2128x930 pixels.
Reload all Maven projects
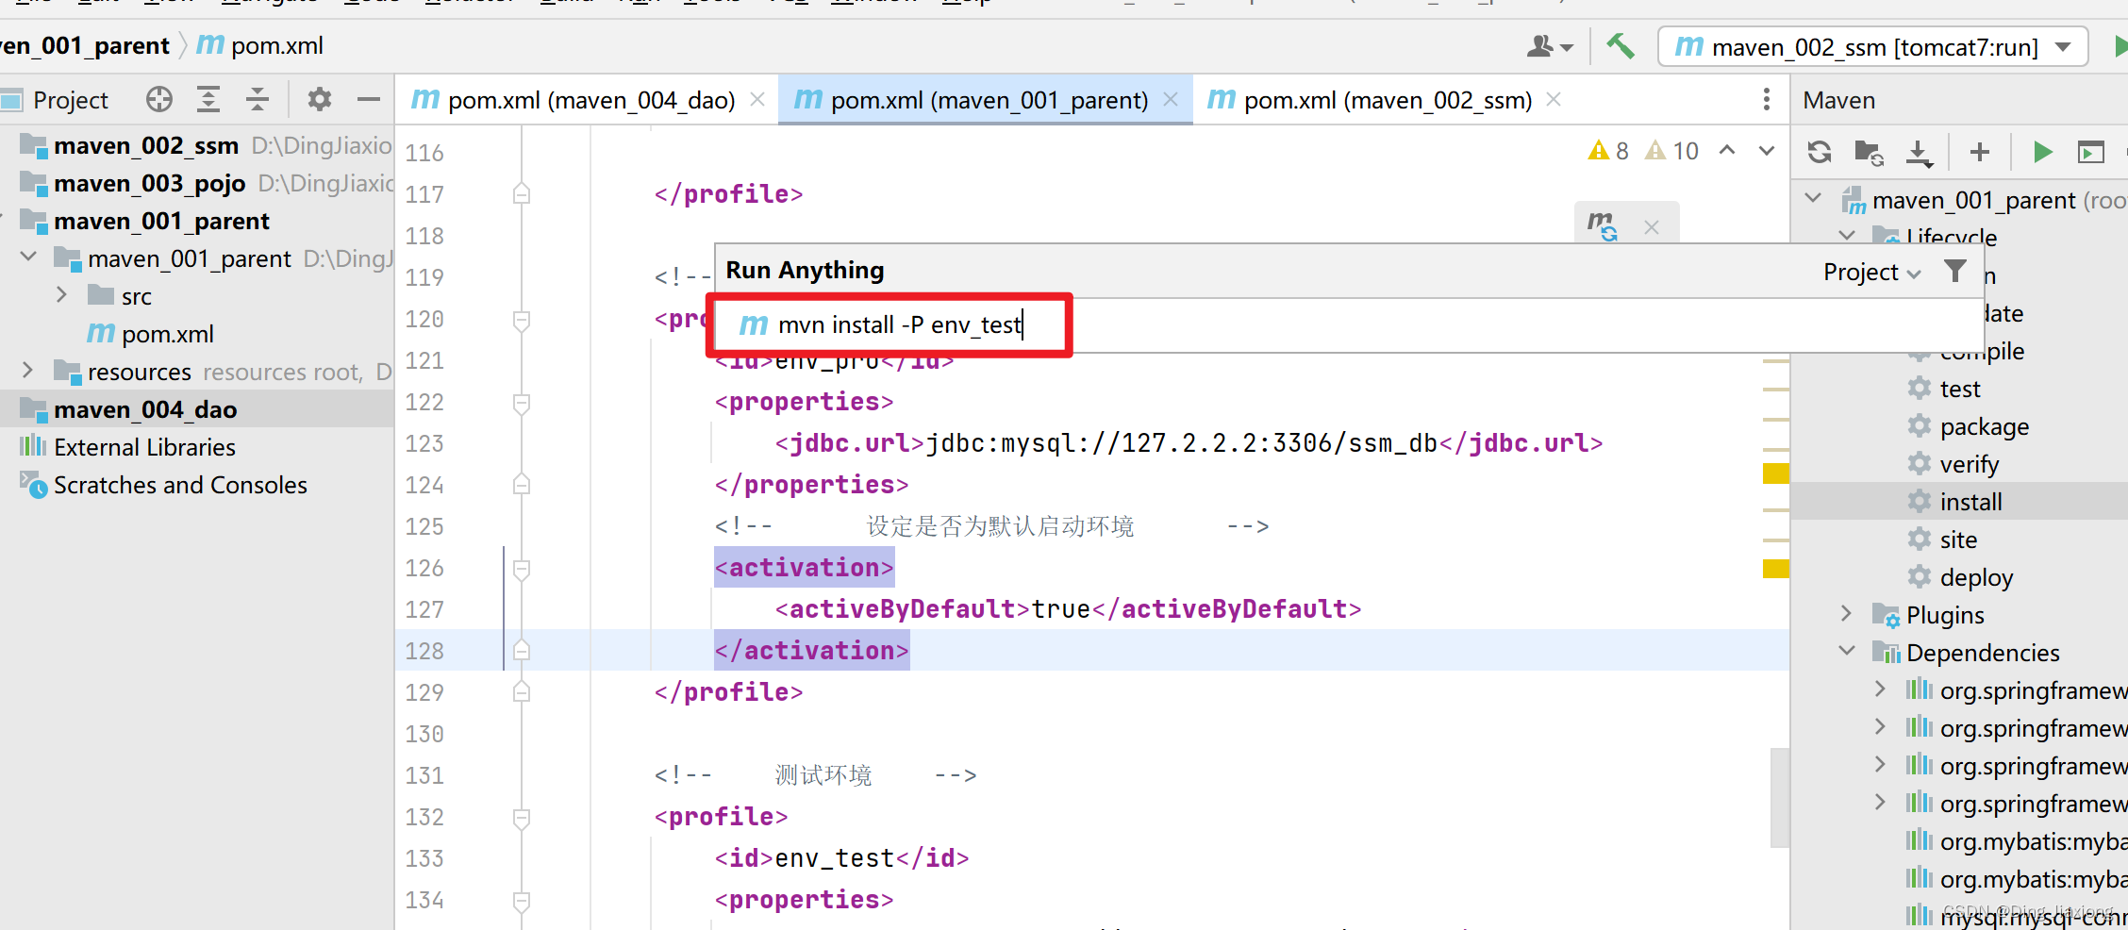pos(1820,151)
